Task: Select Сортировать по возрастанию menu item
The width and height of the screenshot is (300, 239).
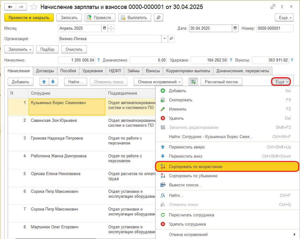Action: pyautogui.click(x=227, y=167)
